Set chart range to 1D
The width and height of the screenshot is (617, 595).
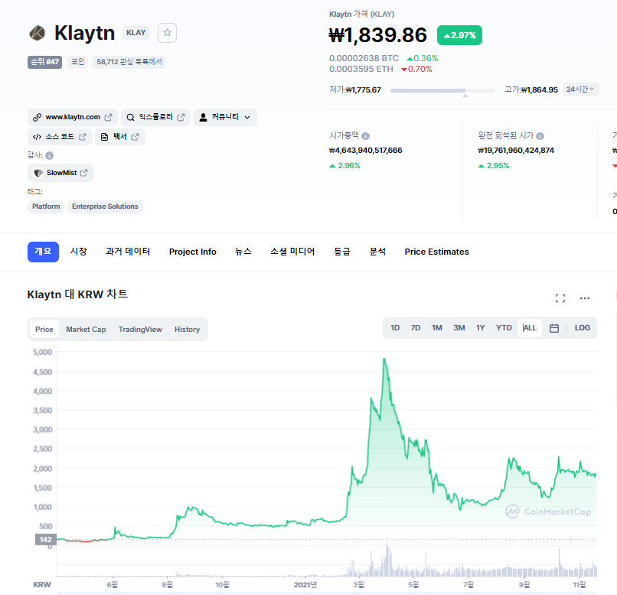point(395,328)
